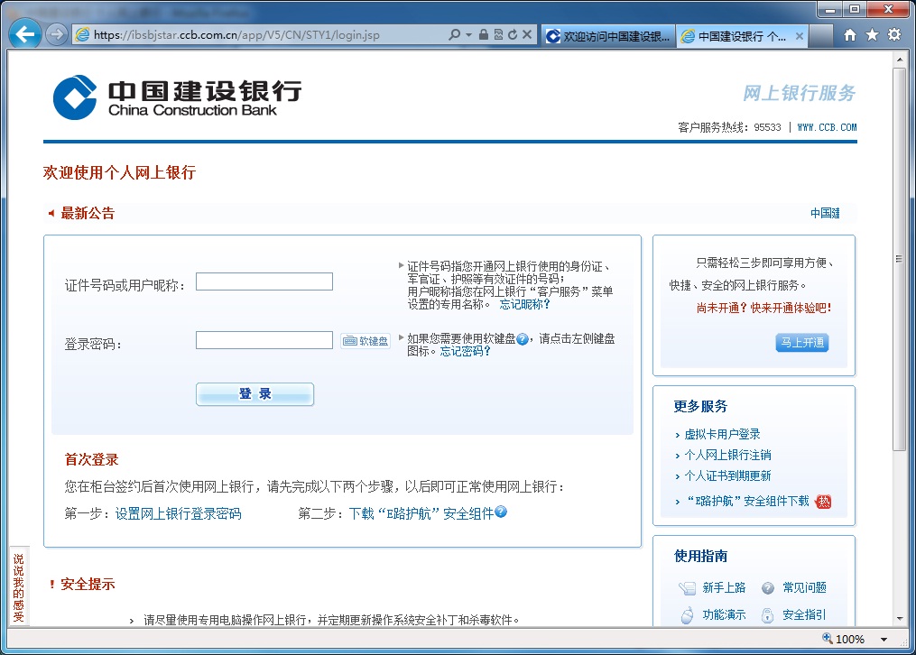This screenshot has width=916, height=655.
Task: Open browser Favorites via the star icon
Action: tap(874, 33)
